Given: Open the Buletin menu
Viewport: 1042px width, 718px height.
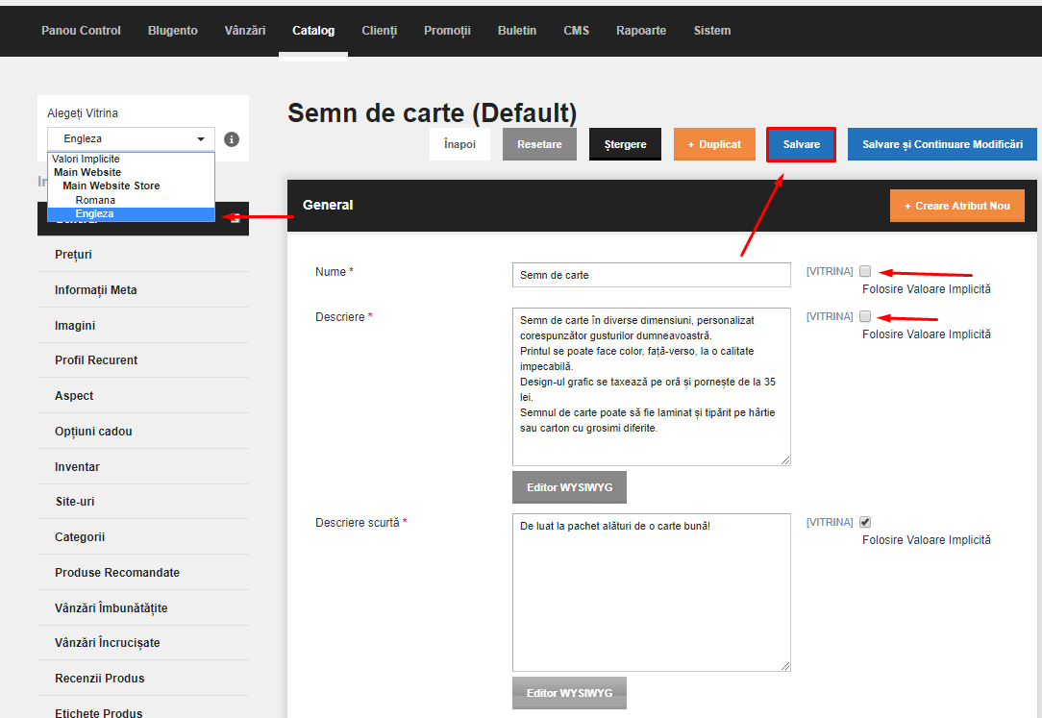Looking at the screenshot, I should click(x=517, y=31).
